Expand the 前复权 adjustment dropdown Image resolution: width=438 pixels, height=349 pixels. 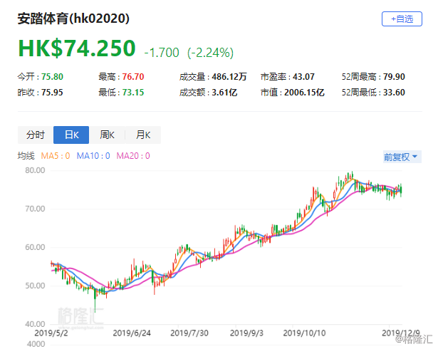tap(402, 157)
